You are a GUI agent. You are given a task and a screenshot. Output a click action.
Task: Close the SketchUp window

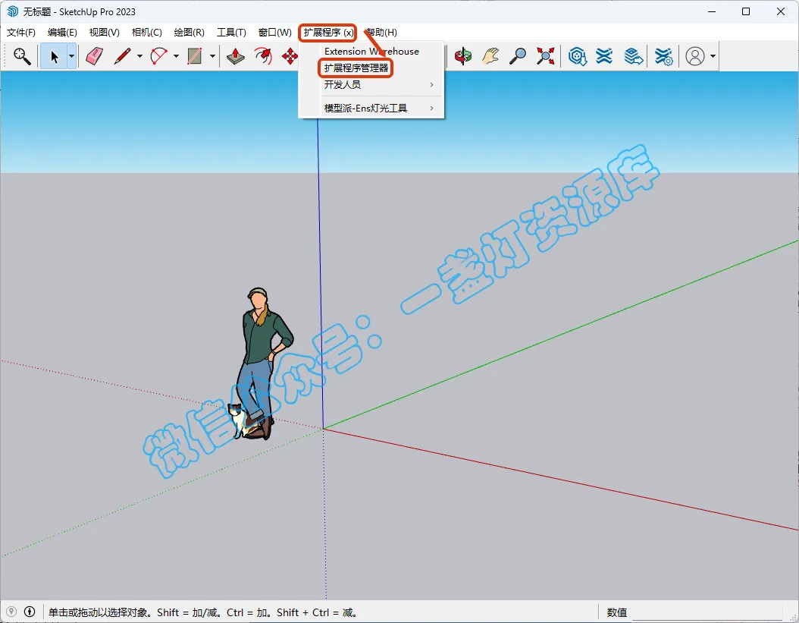[781, 11]
